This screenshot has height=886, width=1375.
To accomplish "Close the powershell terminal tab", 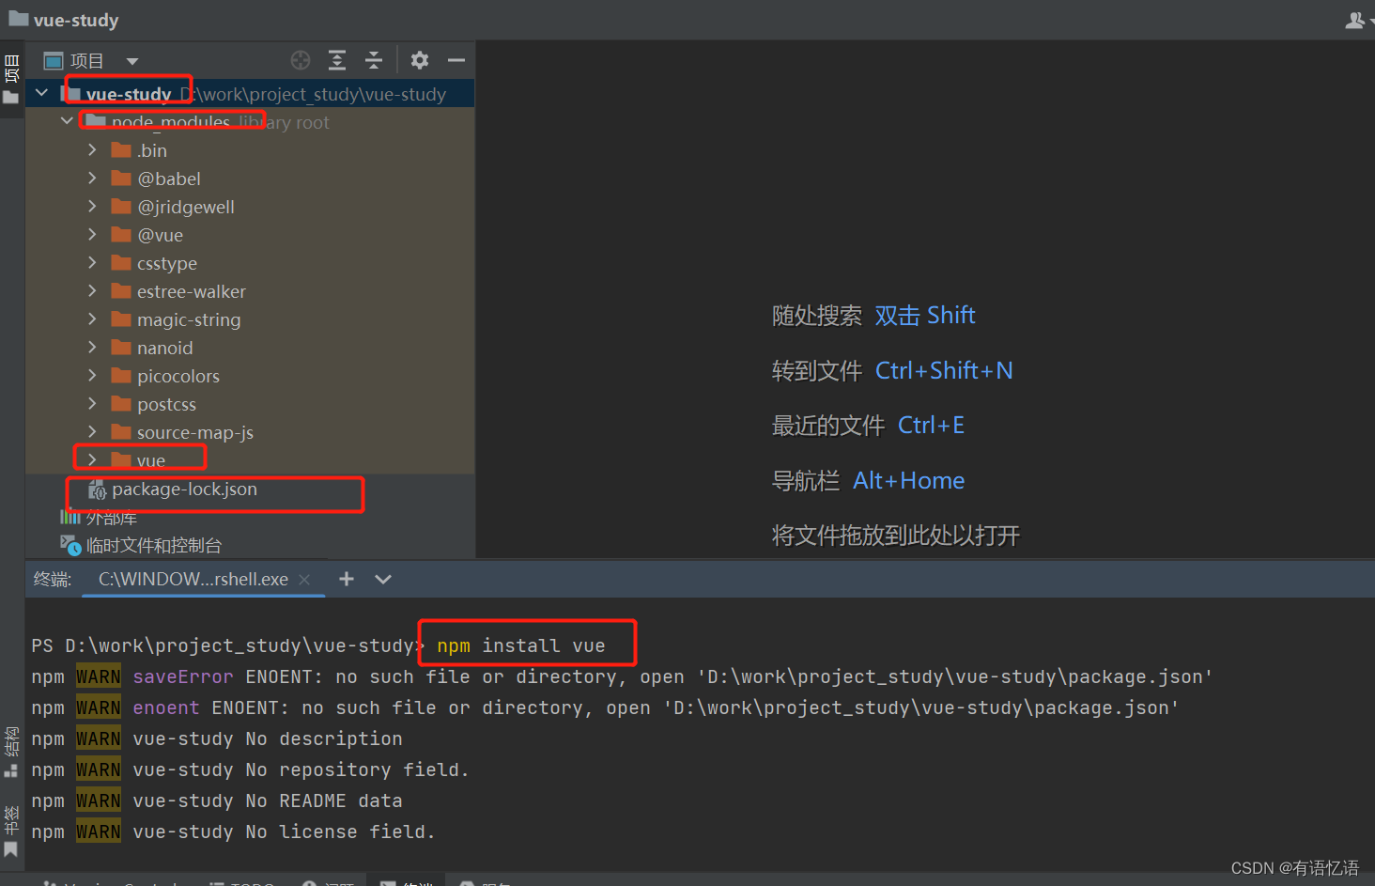I will [304, 580].
